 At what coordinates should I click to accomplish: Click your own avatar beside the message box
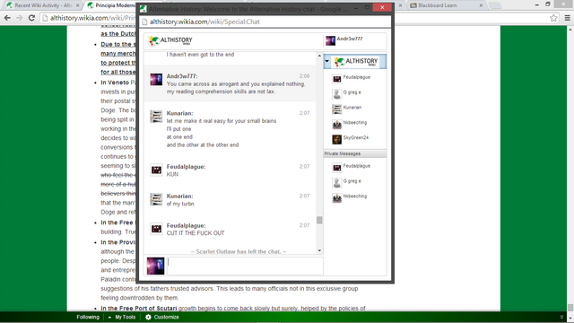(155, 266)
